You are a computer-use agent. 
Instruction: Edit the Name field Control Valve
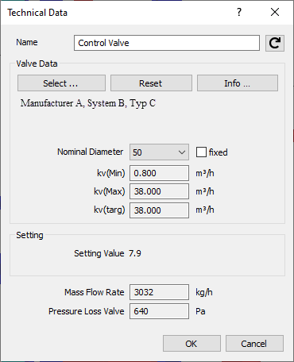click(x=167, y=43)
